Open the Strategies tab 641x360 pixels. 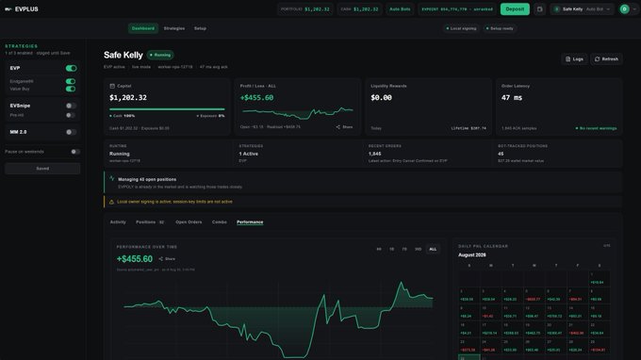174,28
